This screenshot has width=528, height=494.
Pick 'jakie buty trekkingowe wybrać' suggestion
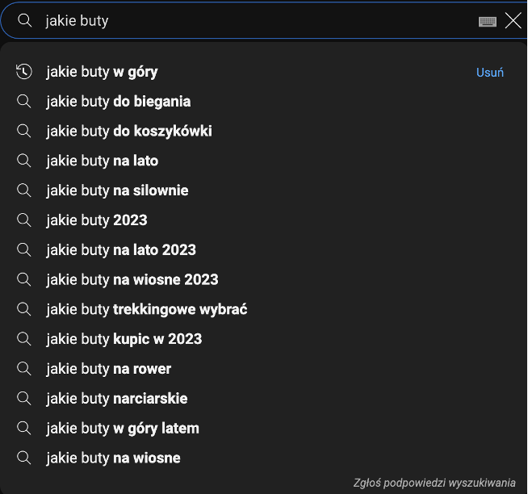pyautogui.click(x=147, y=310)
